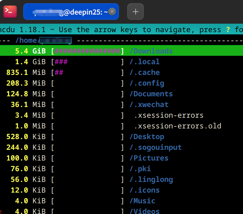Click the red terminal app icon

(x=10, y=12)
